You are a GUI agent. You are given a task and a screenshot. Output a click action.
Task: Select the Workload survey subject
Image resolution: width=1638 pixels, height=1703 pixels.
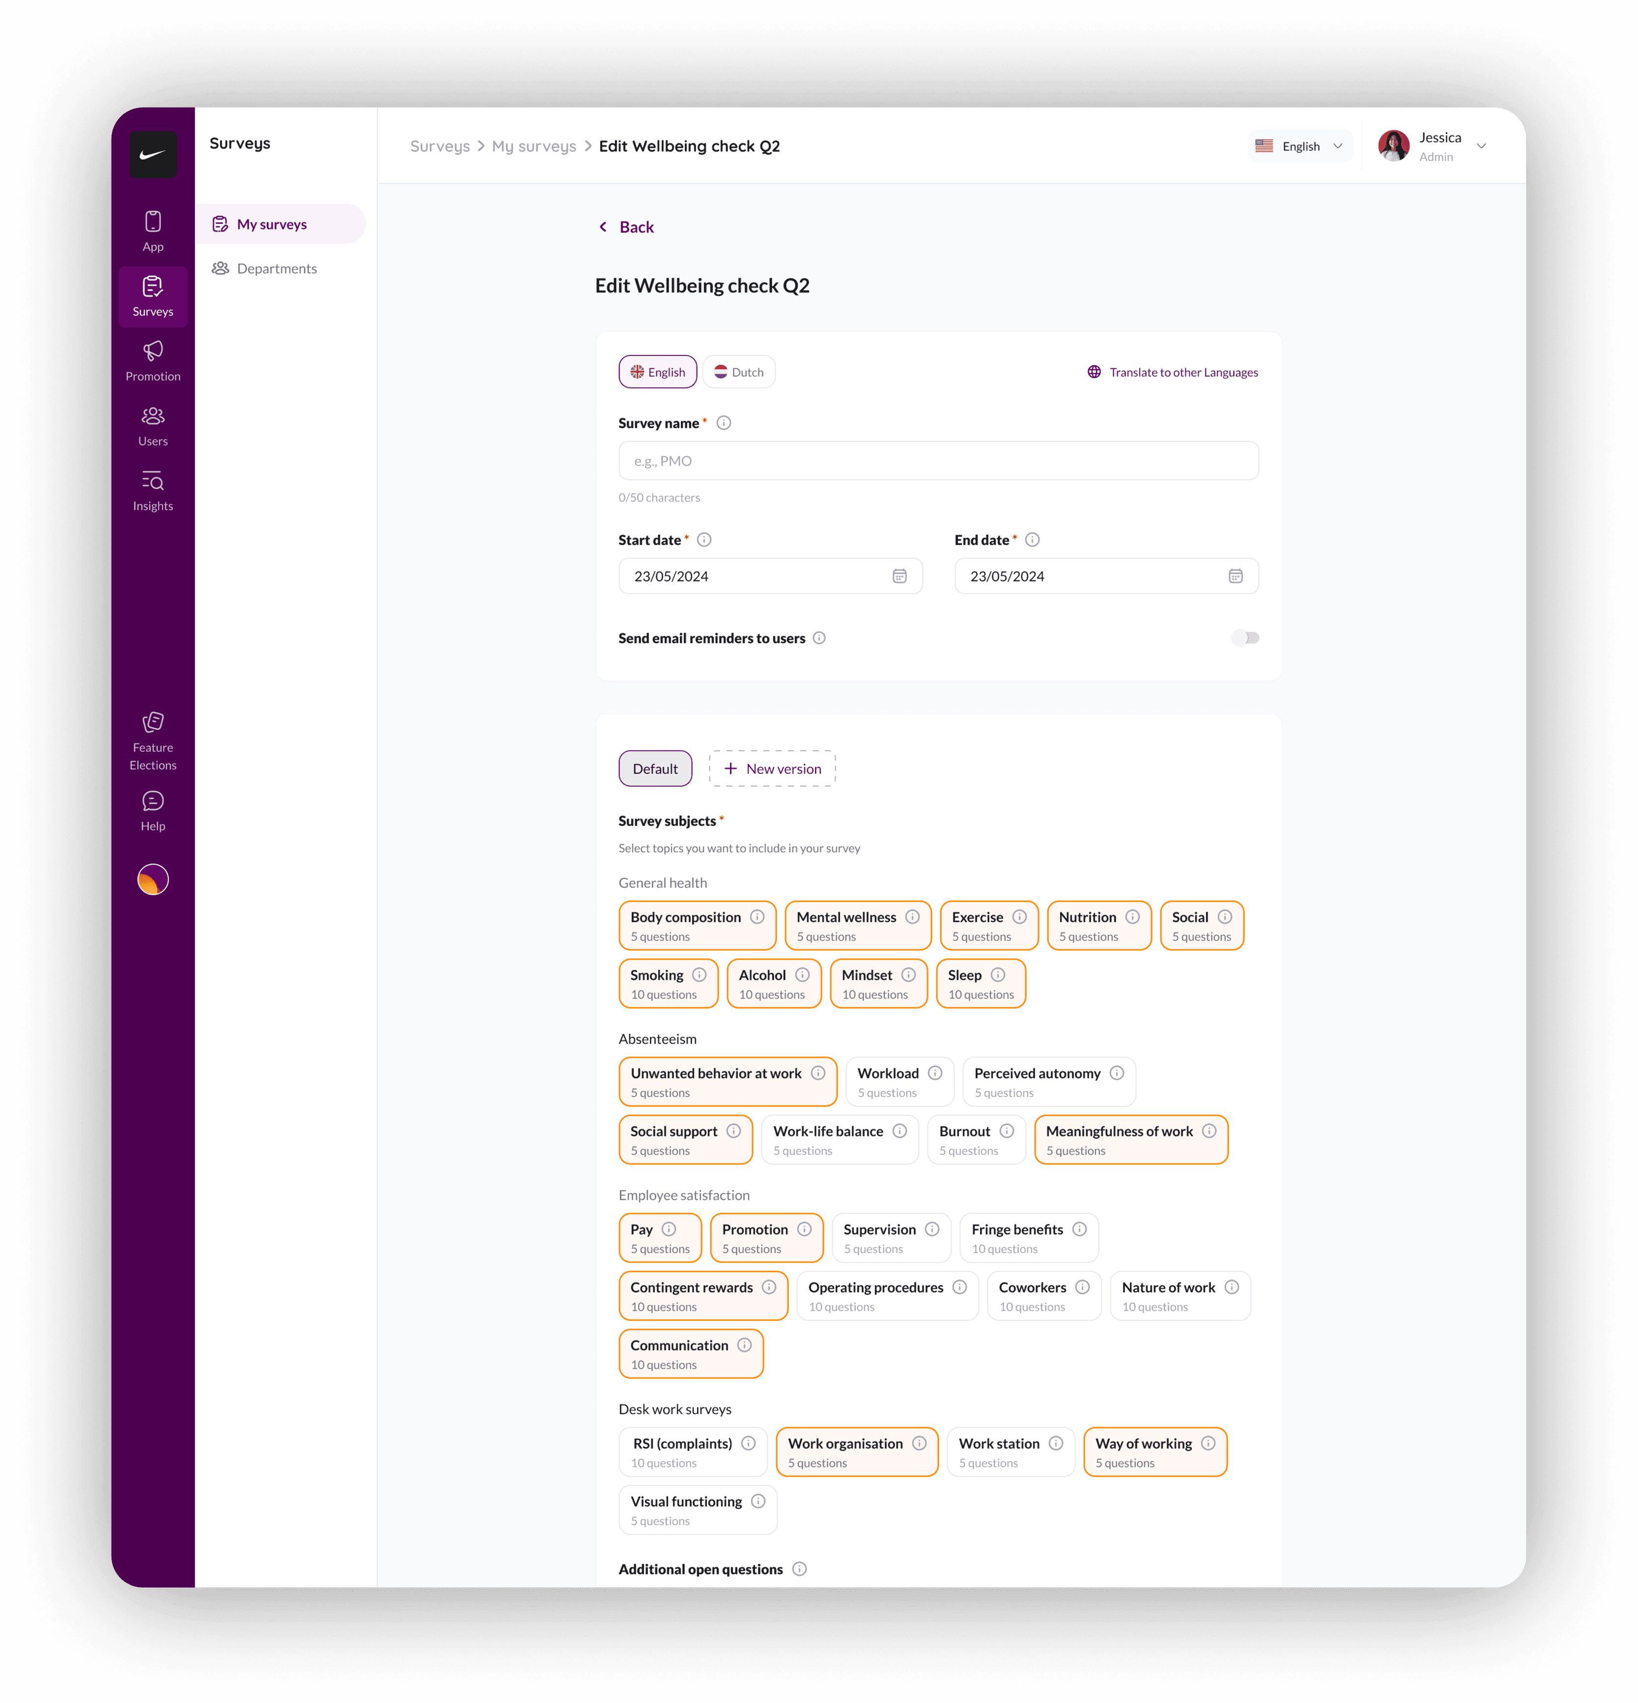click(x=899, y=1081)
